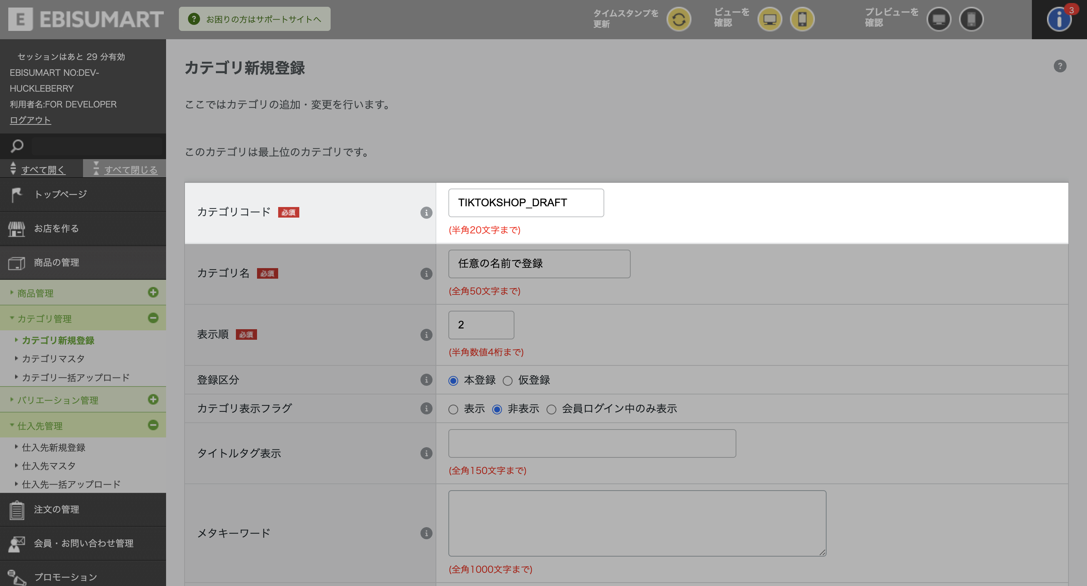Select the 仮登録 radio button
Viewport: 1087px width, 586px height.
tap(508, 381)
